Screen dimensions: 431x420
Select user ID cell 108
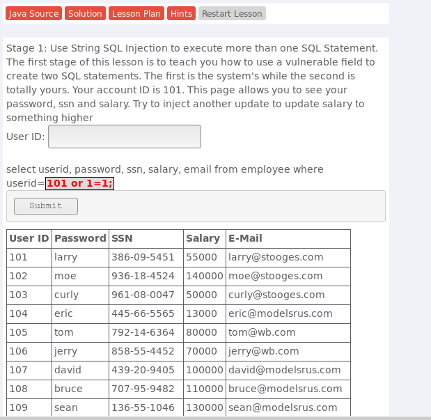point(29,389)
